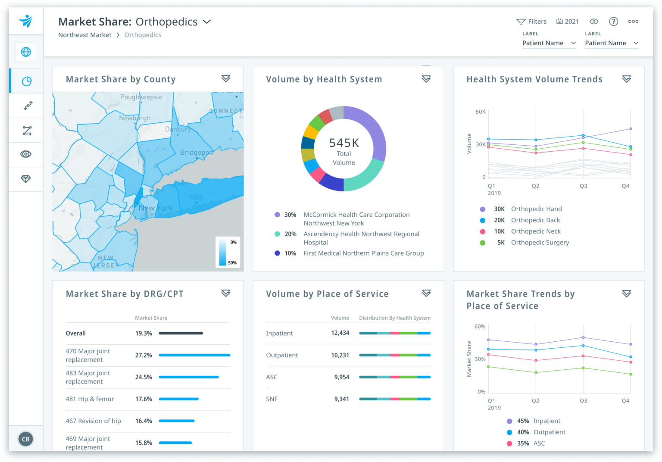Click the zigzag pathways icon in the sidebar
Screen dimensions: 662x462
point(26,130)
